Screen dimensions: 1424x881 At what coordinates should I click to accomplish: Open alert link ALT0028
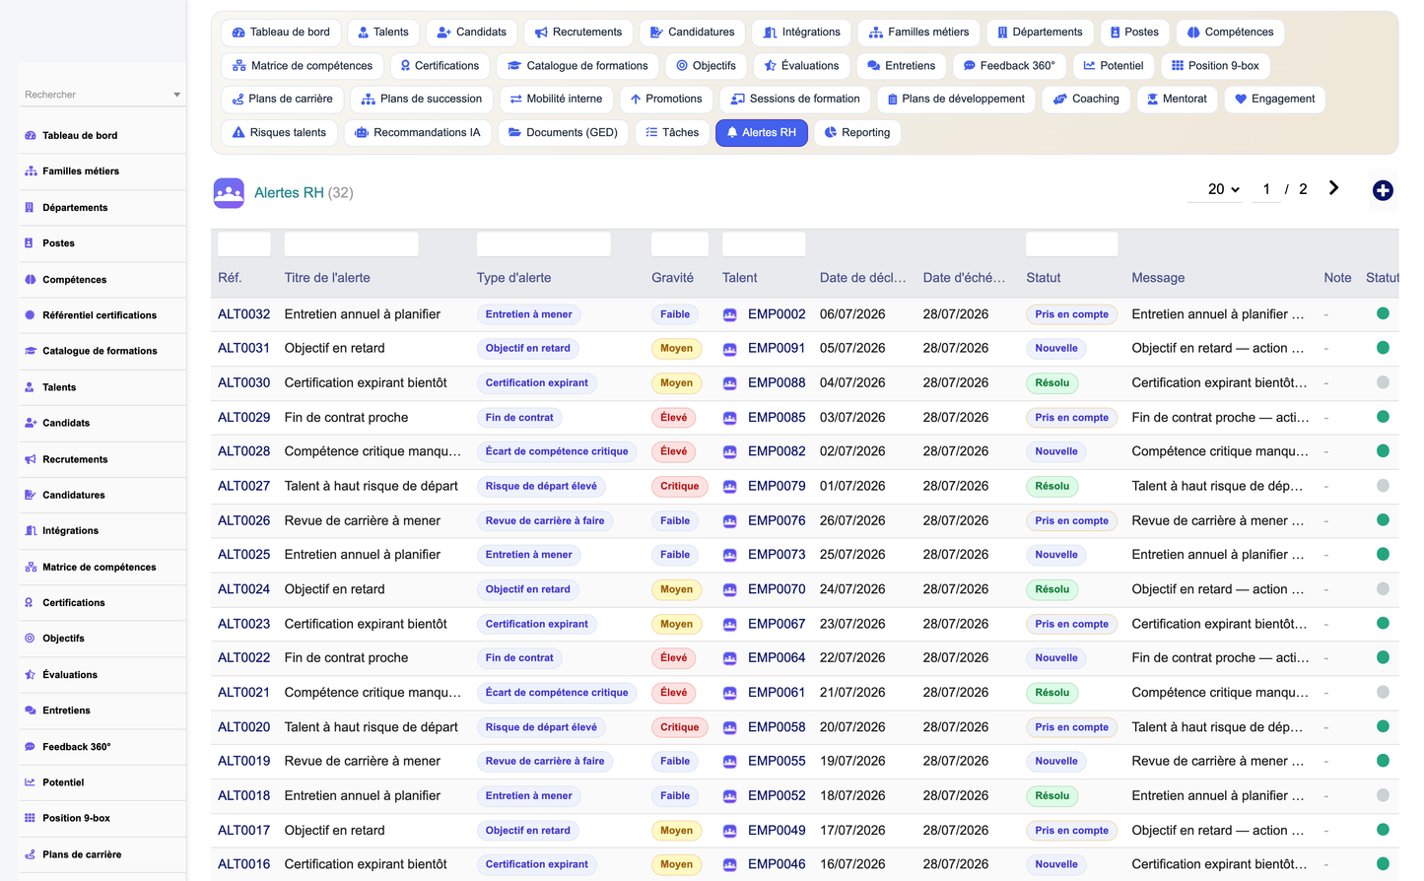(243, 451)
